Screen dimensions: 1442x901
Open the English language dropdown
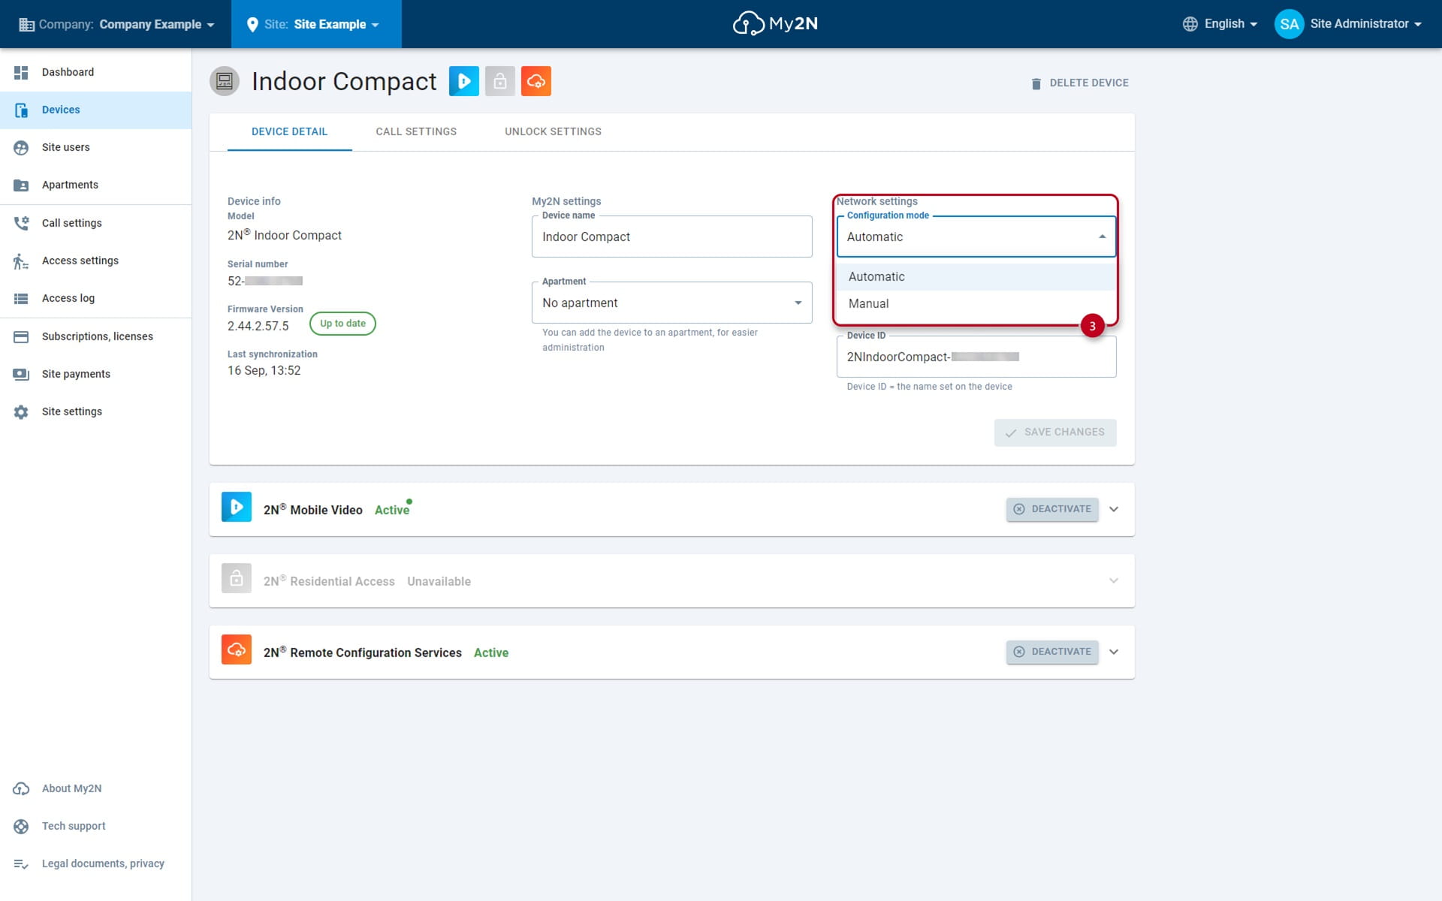[1220, 24]
